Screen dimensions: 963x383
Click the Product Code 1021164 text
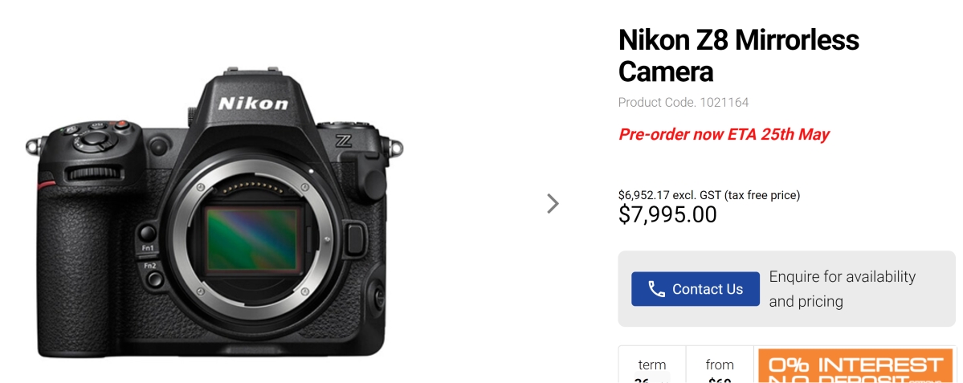pos(683,102)
